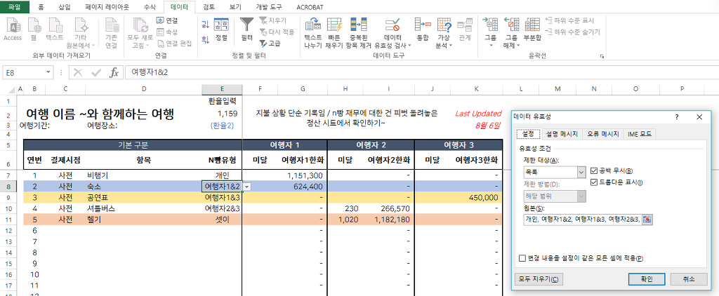The image size is (719, 296).
Task: Toggle the 드롭다운 표시 checkbox
Action: [x=595, y=182]
